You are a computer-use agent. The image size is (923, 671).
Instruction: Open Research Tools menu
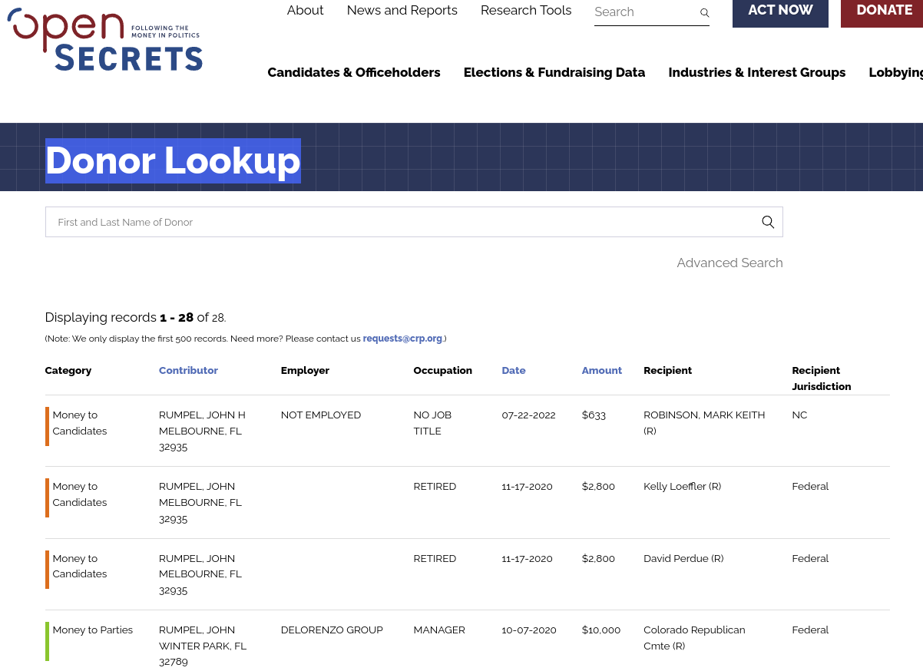coord(526,11)
